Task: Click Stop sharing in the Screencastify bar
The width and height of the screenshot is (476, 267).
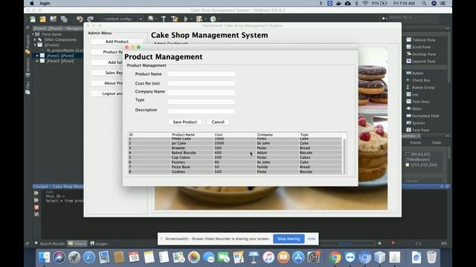Action: [x=289, y=239]
